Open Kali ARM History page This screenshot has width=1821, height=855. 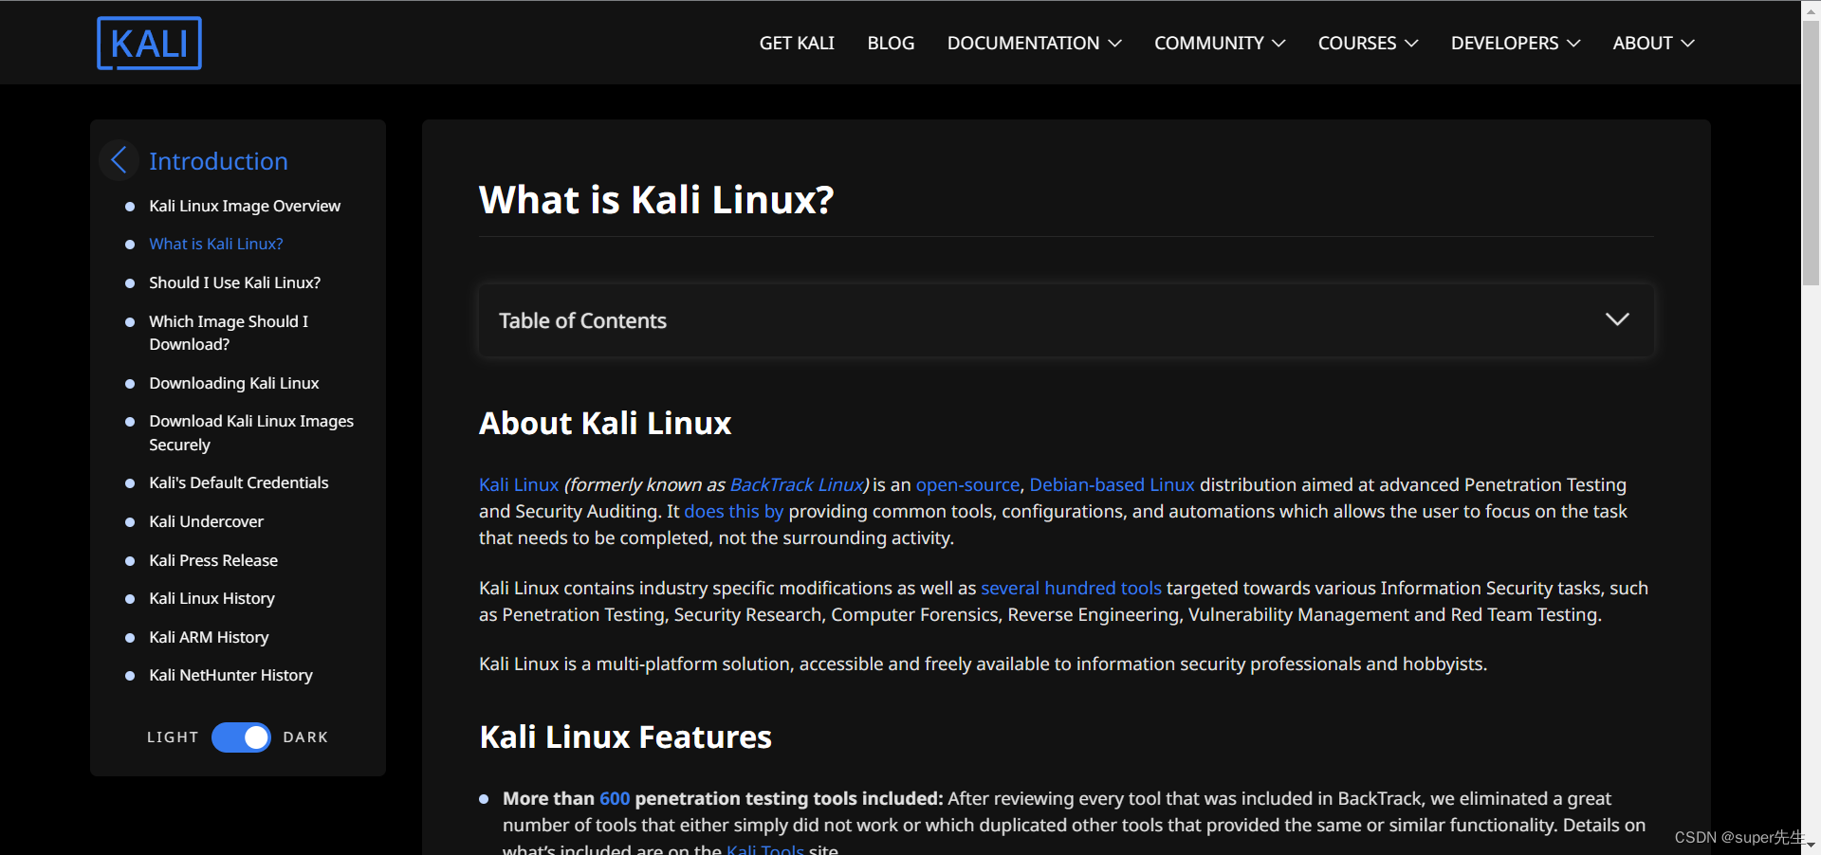209,637
